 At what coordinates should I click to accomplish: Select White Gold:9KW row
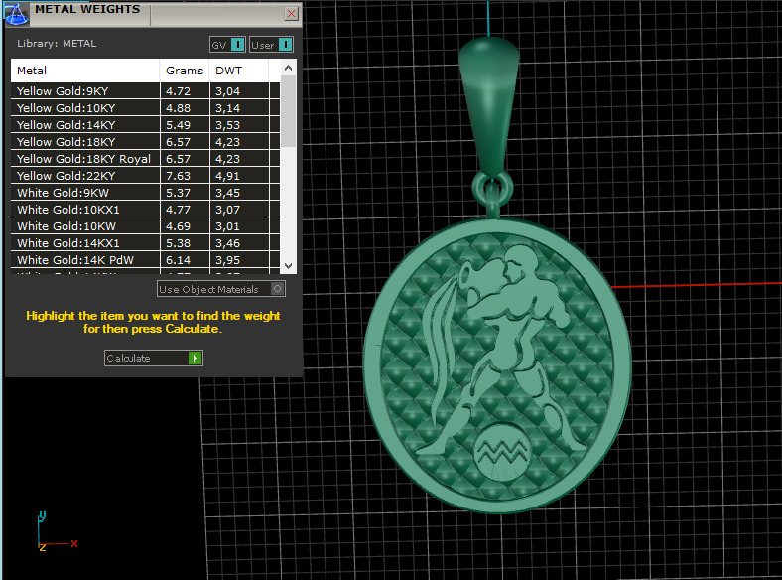145,193
